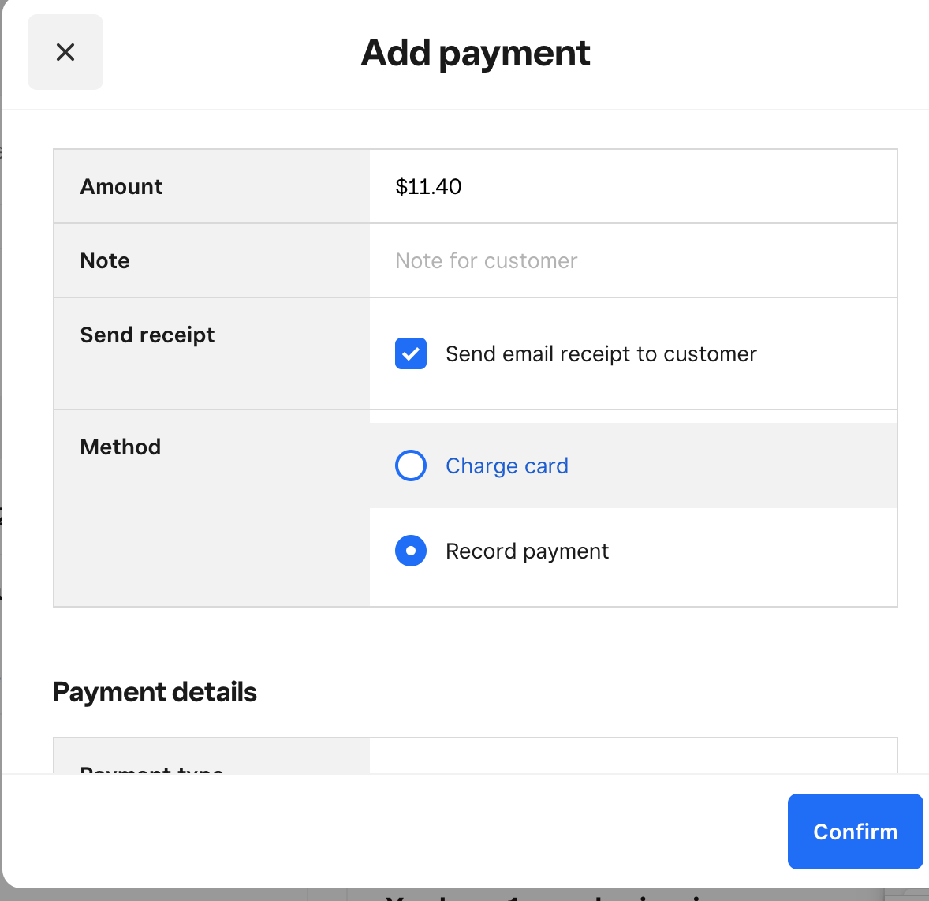Screen dimensions: 929x901
Task: Click the Payment details section heading
Action: point(155,692)
